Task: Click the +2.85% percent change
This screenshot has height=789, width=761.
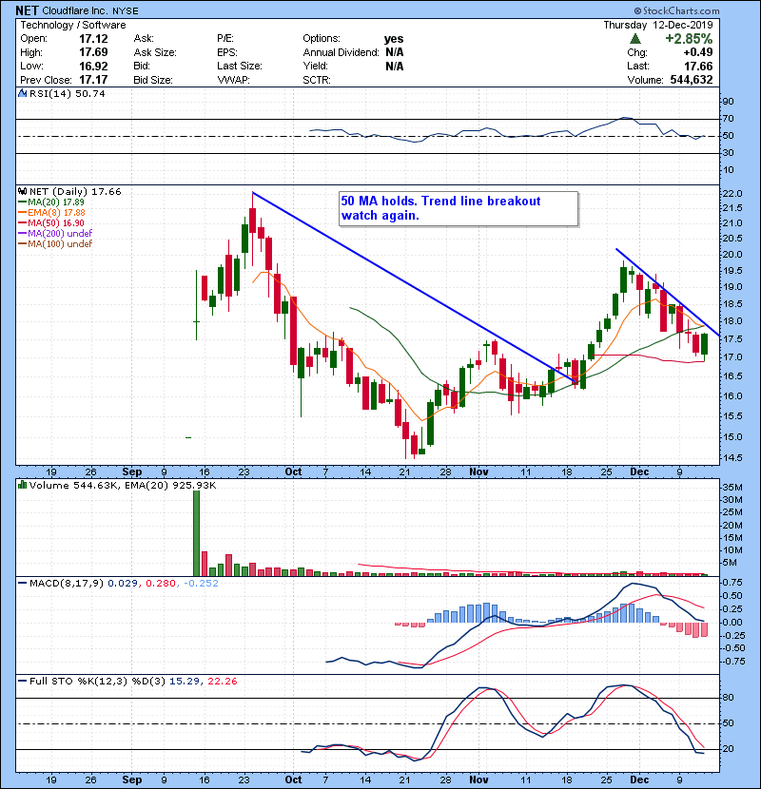Action: click(x=689, y=39)
